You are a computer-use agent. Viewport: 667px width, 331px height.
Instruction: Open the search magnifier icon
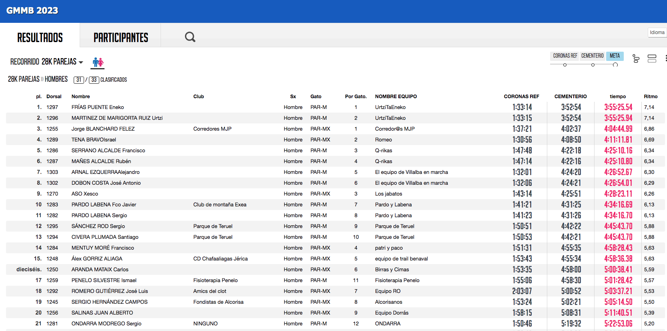190,37
